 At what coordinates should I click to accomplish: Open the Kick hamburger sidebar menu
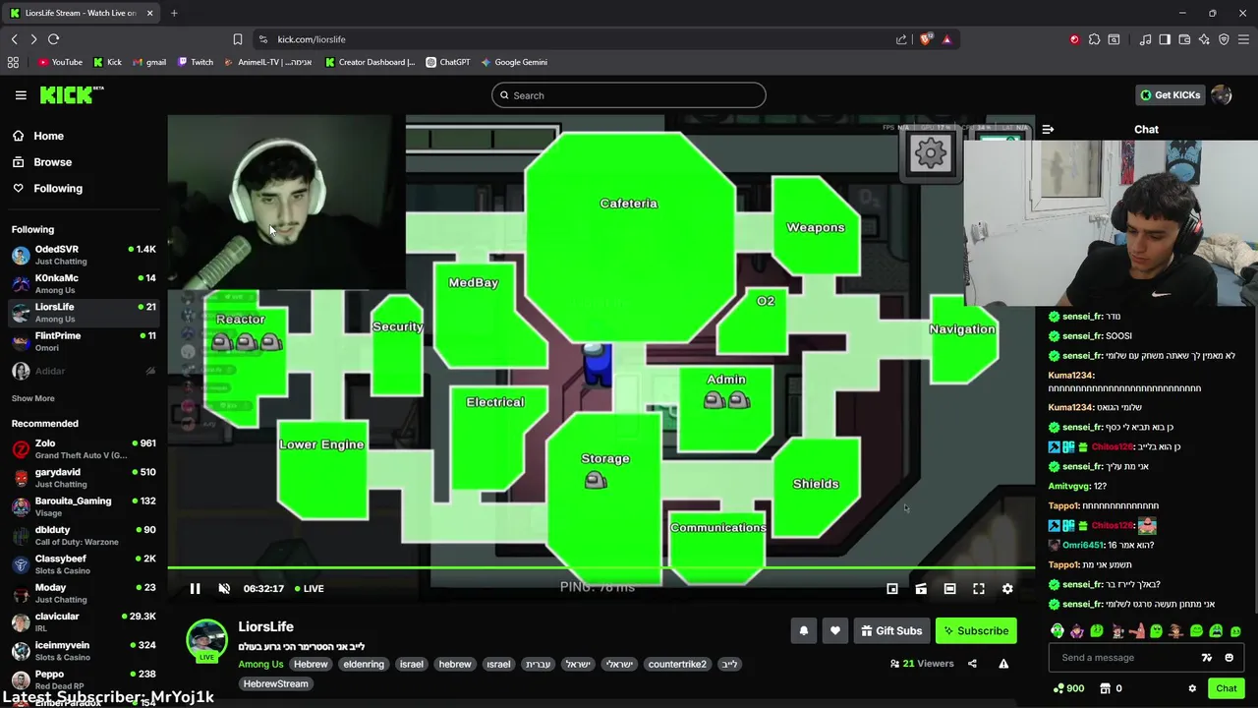(x=21, y=95)
